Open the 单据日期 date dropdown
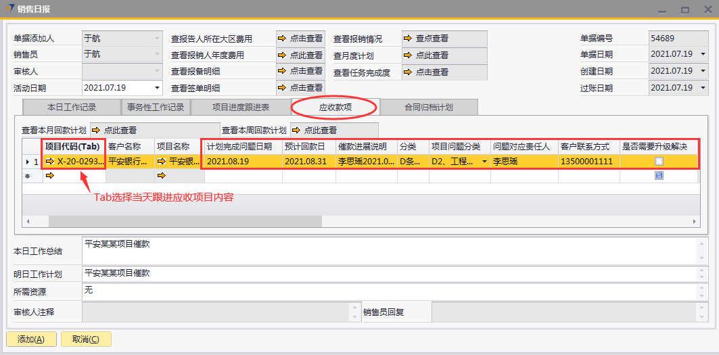The image size is (719, 355). [x=703, y=55]
